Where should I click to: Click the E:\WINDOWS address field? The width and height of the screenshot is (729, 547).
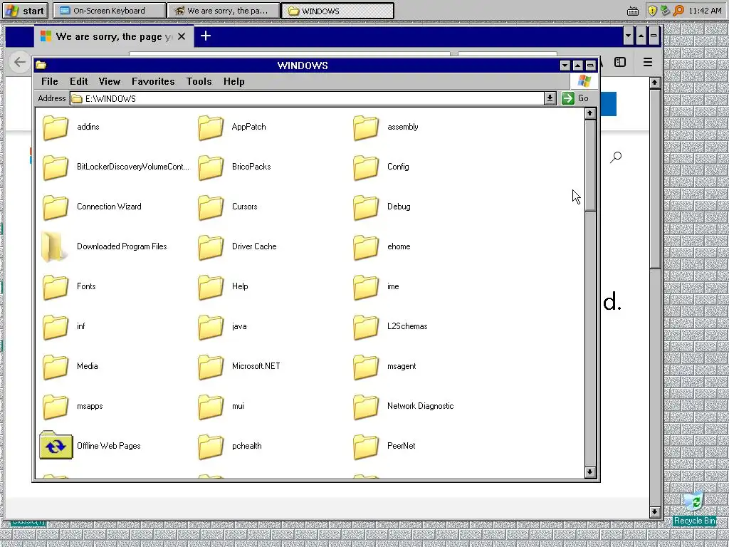tap(307, 98)
